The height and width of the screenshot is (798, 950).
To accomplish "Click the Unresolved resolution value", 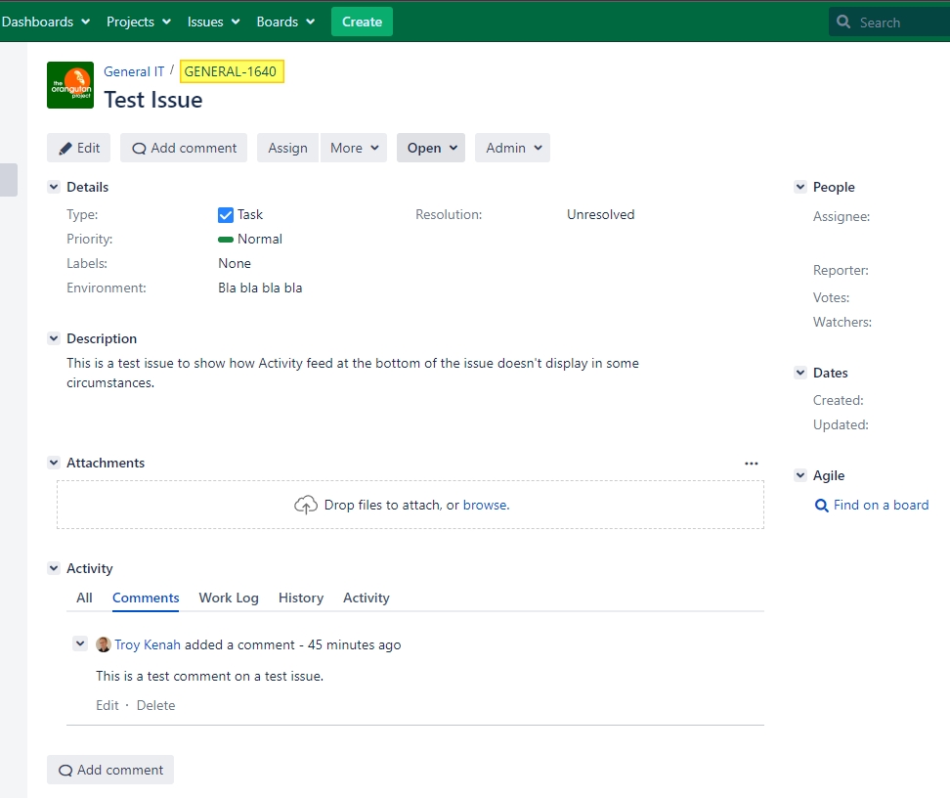I will [x=600, y=215].
